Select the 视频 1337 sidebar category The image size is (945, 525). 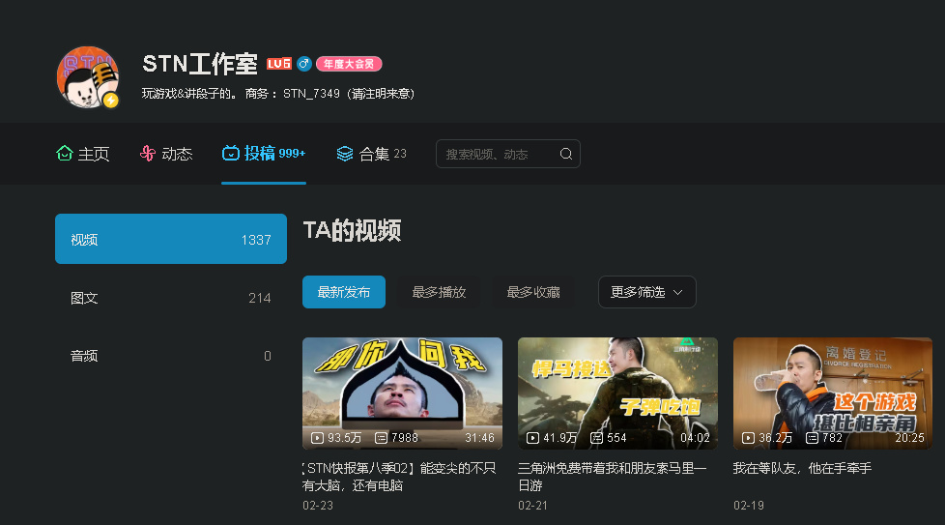(171, 239)
